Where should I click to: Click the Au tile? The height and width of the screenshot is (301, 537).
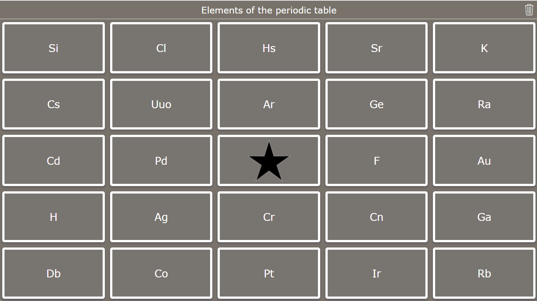pyautogui.click(x=484, y=161)
